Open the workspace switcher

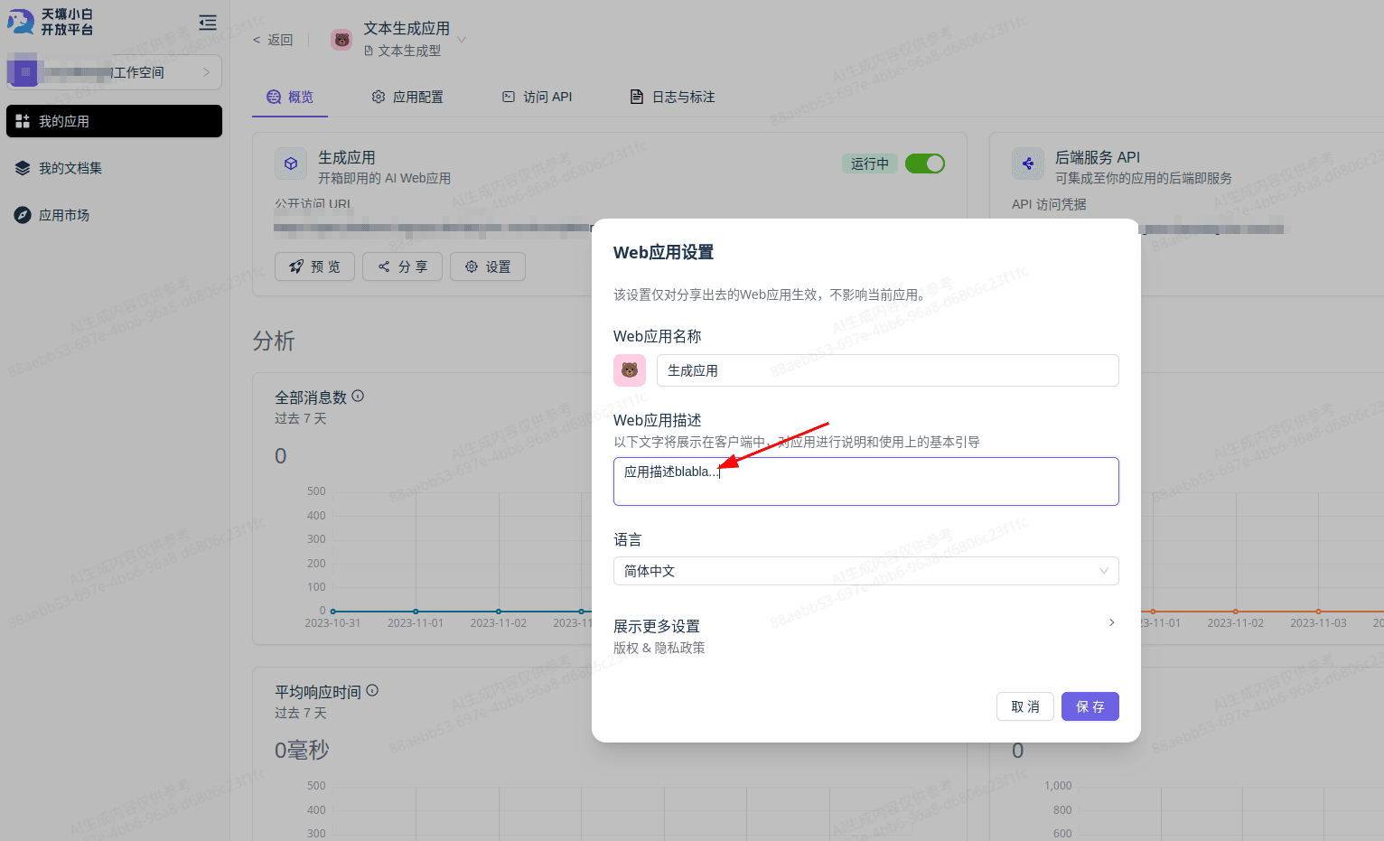114,72
